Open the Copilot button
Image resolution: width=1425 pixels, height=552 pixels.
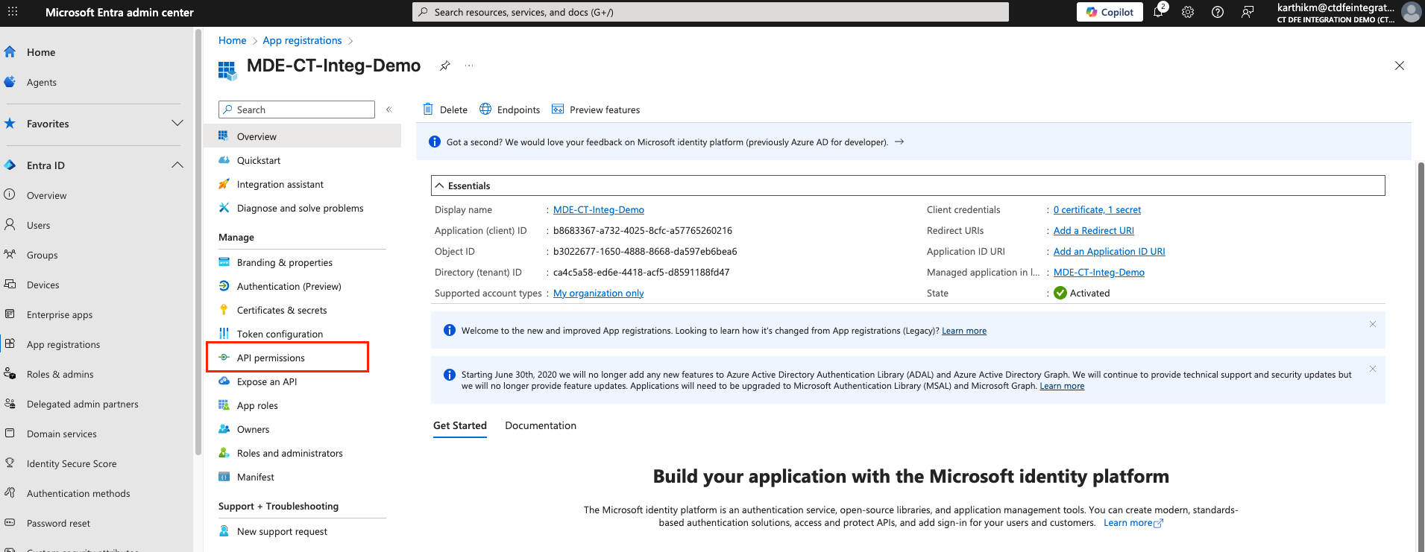point(1109,12)
